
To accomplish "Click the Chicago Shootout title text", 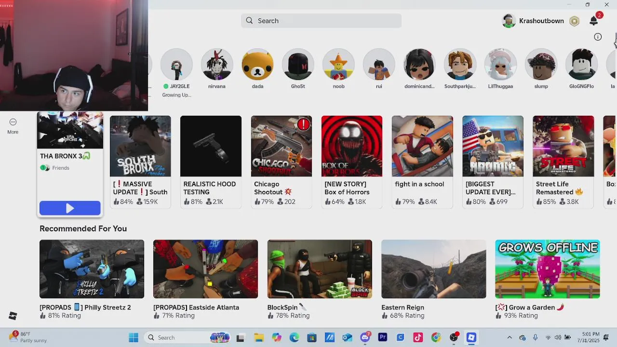I will 273,188.
